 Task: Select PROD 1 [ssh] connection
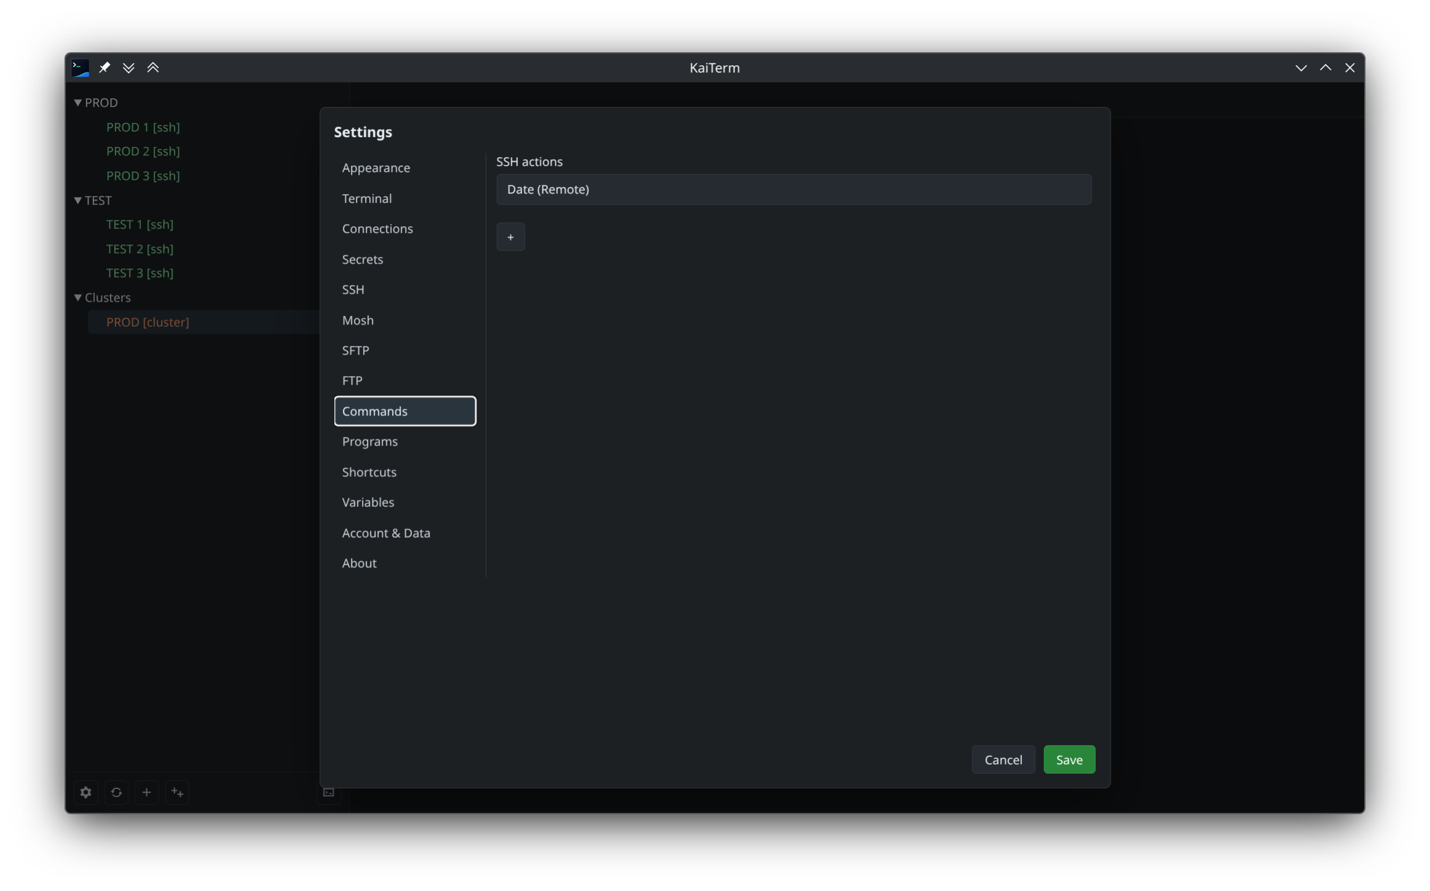[143, 127]
